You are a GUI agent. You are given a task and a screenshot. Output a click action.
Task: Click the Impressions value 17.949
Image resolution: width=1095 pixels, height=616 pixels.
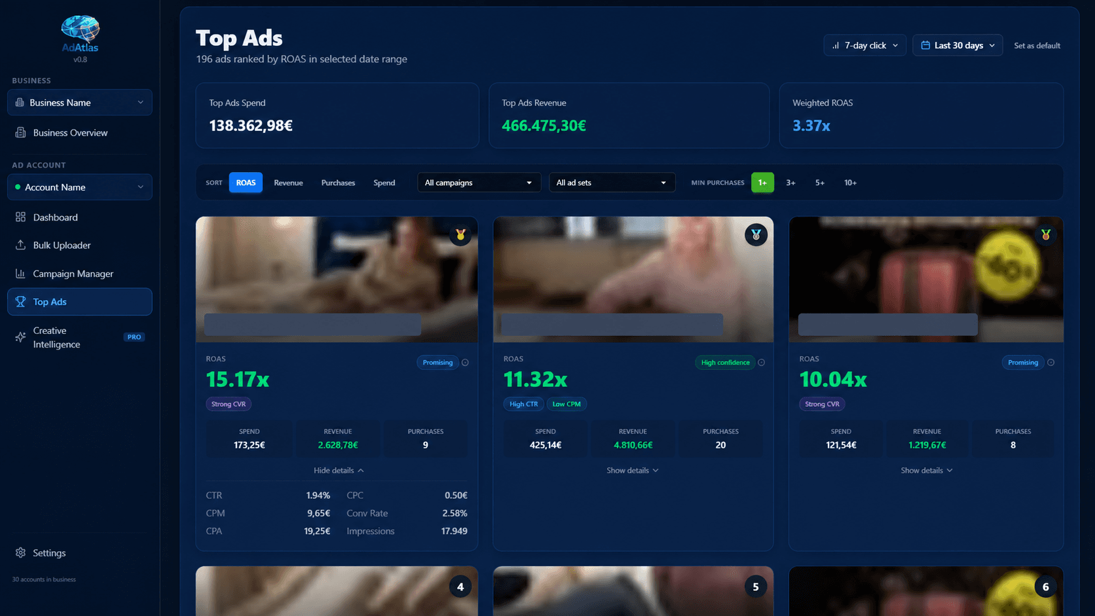point(454,531)
